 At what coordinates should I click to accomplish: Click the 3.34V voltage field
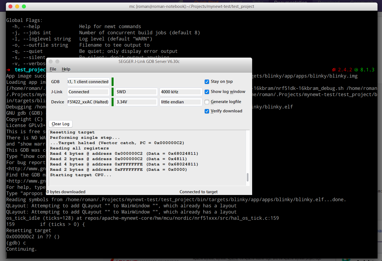136,102
